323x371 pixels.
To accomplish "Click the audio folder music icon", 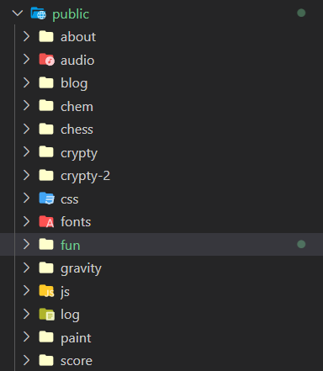I will point(46,60).
